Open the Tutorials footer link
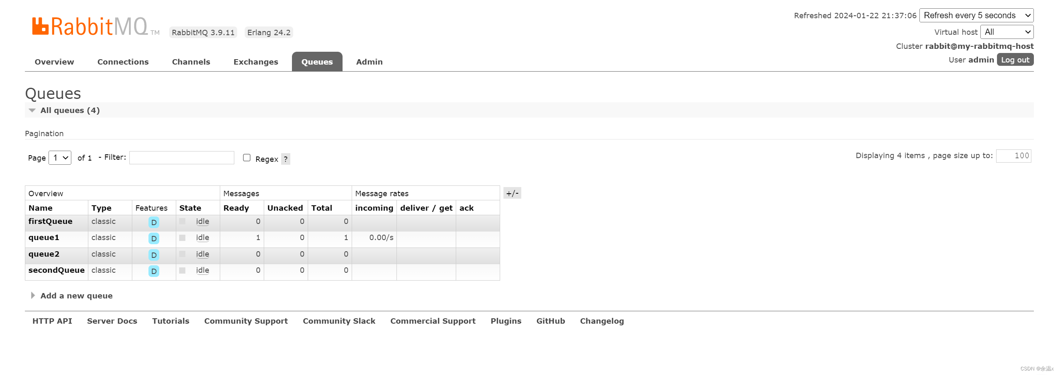Image resolution: width=1060 pixels, height=375 pixels. [x=171, y=321]
